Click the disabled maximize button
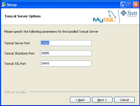This screenshot has width=140, height=106. (129, 4)
